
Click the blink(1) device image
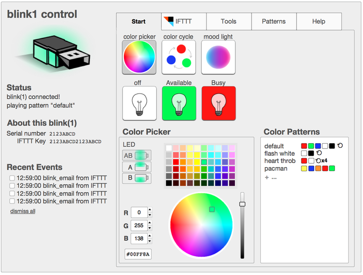click(x=61, y=52)
